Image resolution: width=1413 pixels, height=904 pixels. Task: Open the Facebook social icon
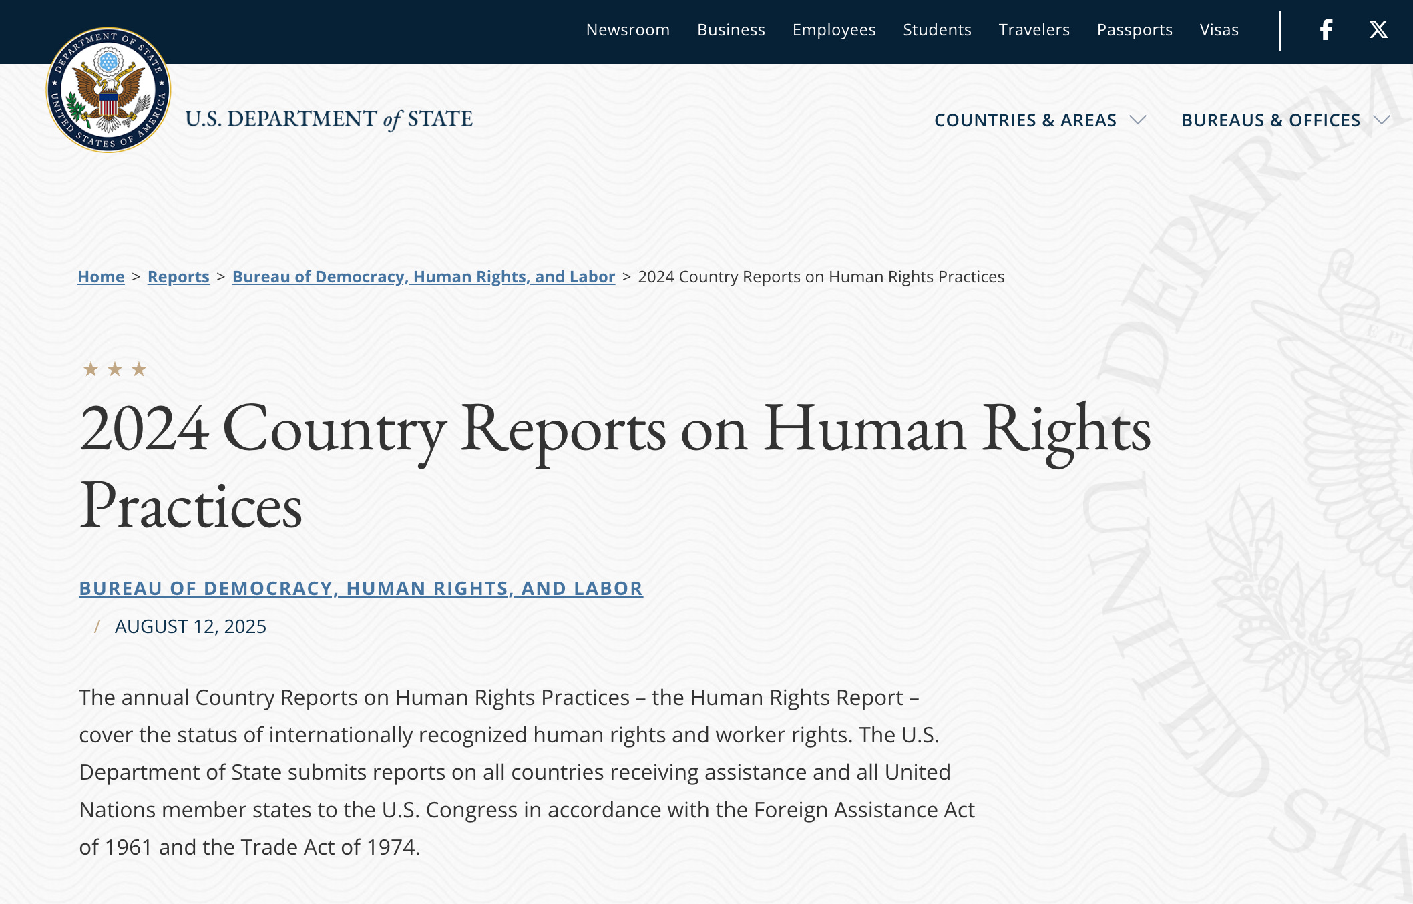point(1326,30)
